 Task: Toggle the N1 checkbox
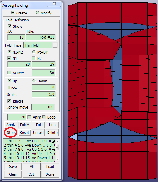9,58
